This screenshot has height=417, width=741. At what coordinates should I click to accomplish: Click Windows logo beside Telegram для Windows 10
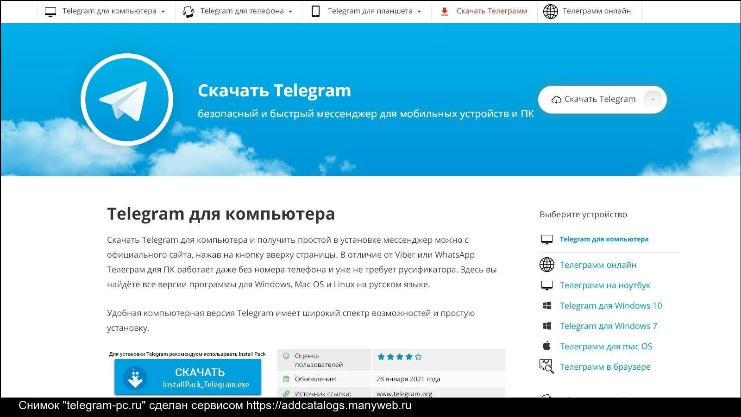(x=547, y=306)
